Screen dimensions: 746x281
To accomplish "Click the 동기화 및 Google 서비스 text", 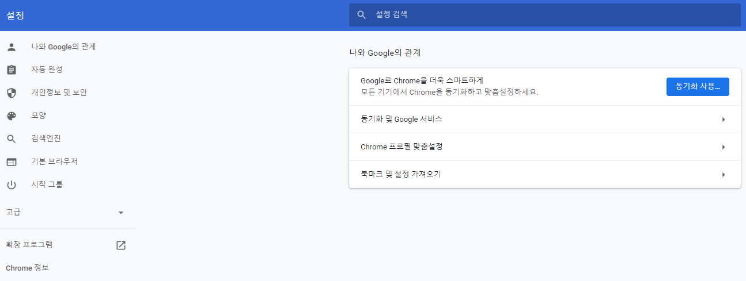I will [402, 120].
